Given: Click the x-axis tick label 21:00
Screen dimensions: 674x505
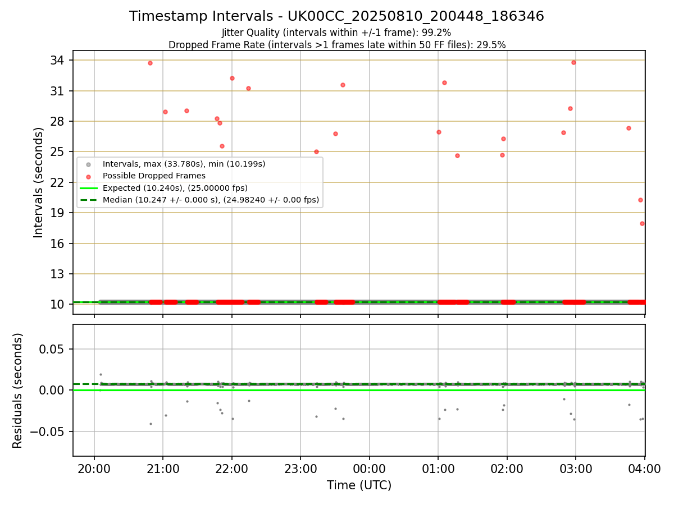Looking at the screenshot, I should tap(163, 469).
